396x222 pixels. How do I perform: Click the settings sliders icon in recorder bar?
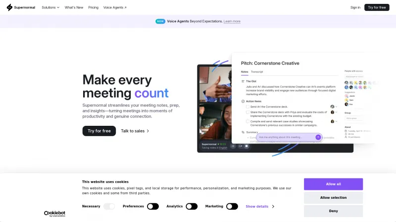tap(233, 146)
